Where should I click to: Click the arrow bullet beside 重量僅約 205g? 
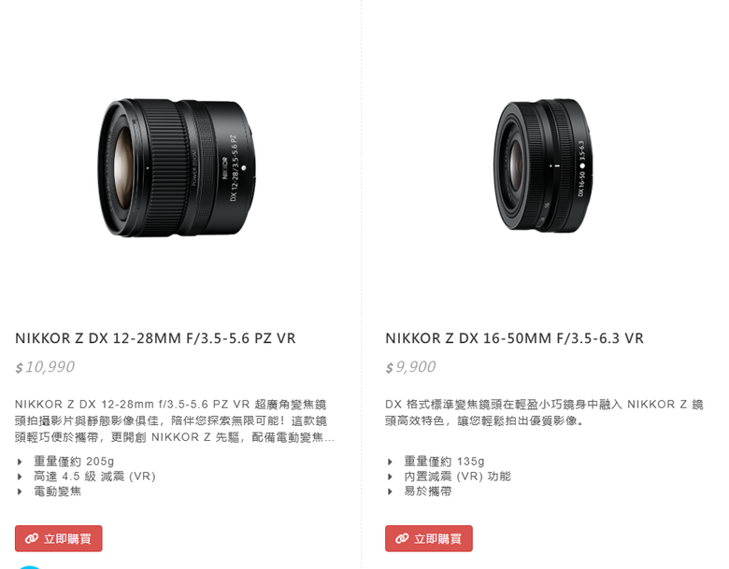(x=20, y=462)
